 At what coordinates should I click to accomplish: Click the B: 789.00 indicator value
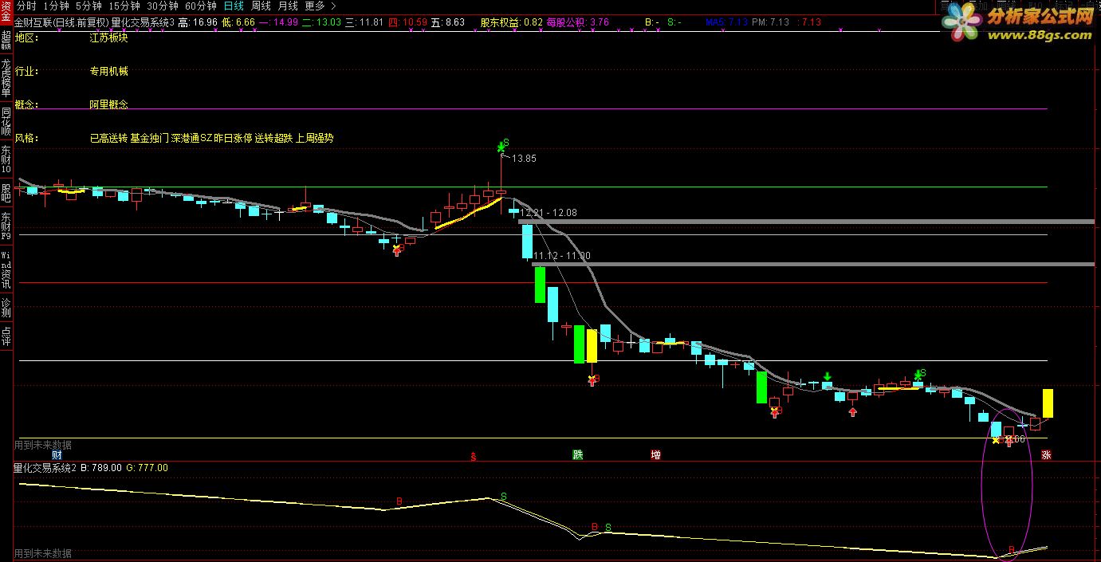(x=101, y=468)
